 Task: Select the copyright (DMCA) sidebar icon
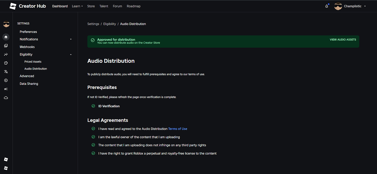[x=6, y=80]
